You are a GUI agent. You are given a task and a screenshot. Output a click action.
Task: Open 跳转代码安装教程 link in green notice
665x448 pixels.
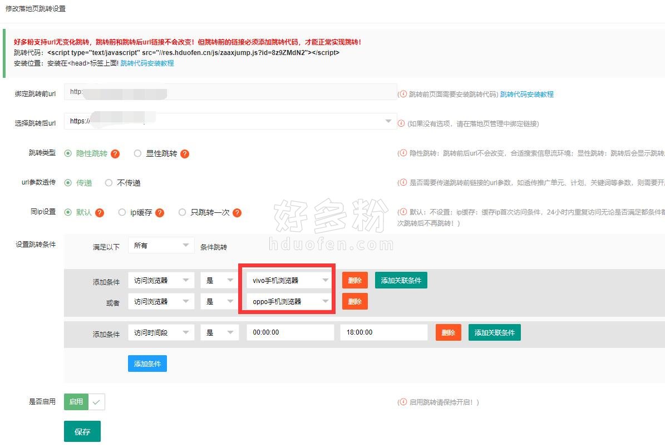(147, 63)
